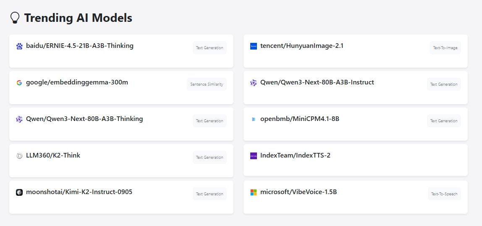The height and width of the screenshot is (226, 482).
Task: Click the Moonshot AI black logo icon
Action: point(19,192)
